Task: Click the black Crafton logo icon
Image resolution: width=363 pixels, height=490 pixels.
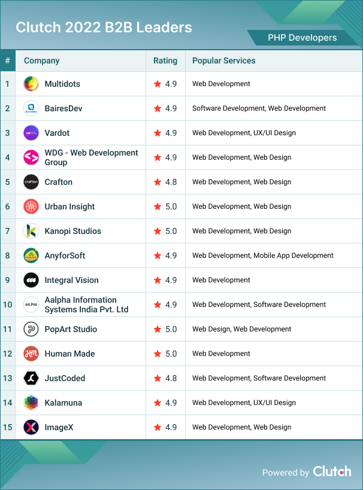Action: point(31,182)
